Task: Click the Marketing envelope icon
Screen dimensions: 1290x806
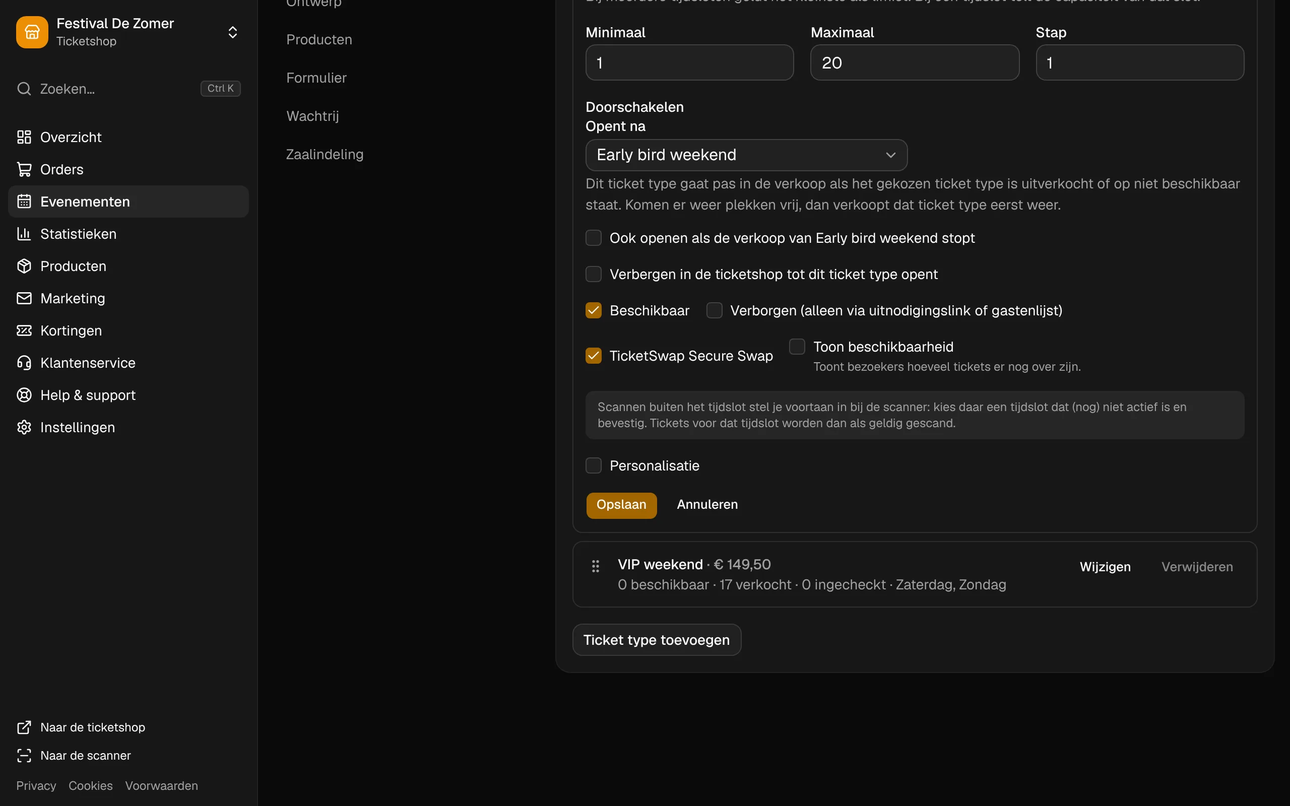Action: point(24,299)
